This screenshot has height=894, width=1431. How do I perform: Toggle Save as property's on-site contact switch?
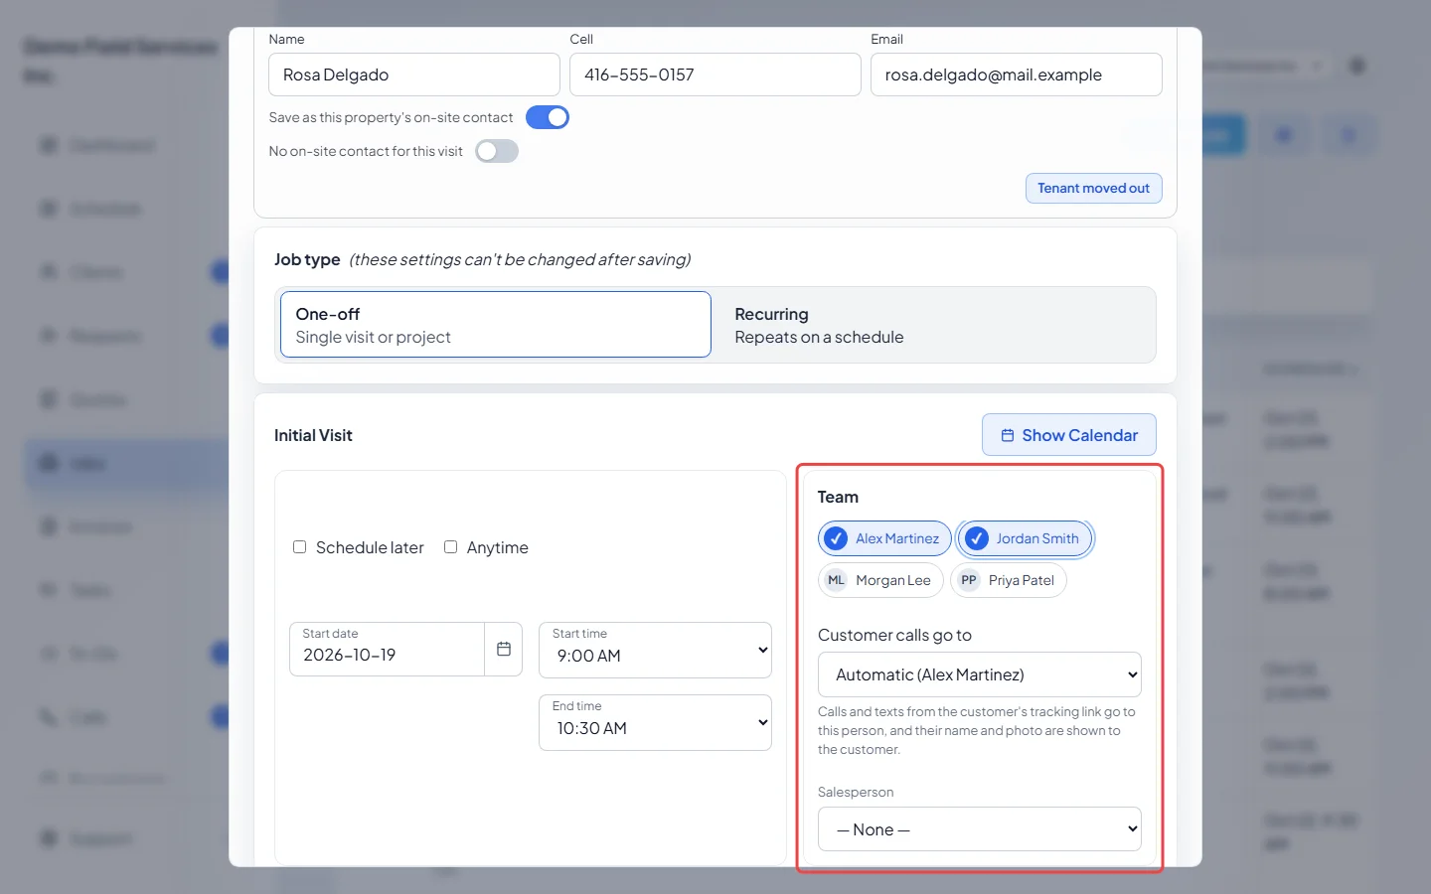click(x=548, y=117)
